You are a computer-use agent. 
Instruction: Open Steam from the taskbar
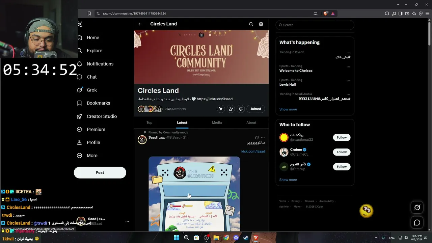[x=246, y=238]
